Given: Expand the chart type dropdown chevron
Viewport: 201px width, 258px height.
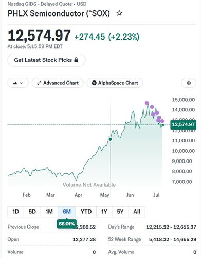Looking at the screenshot, I should (21, 83).
